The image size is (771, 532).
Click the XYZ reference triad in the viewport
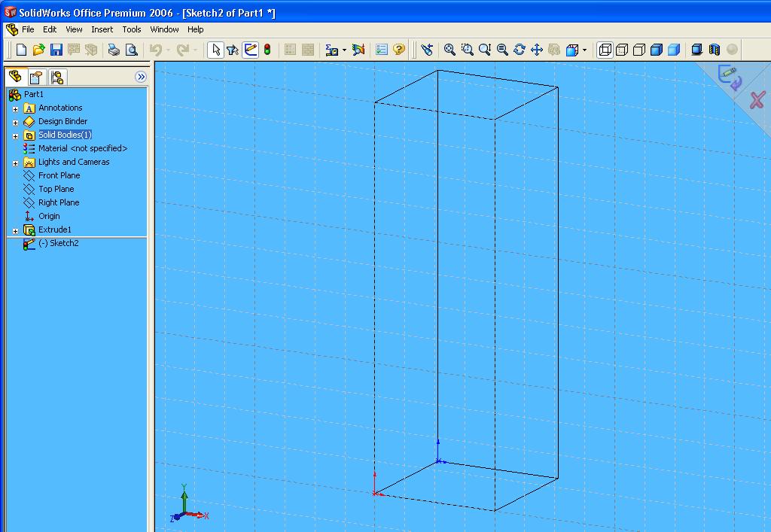click(x=189, y=503)
